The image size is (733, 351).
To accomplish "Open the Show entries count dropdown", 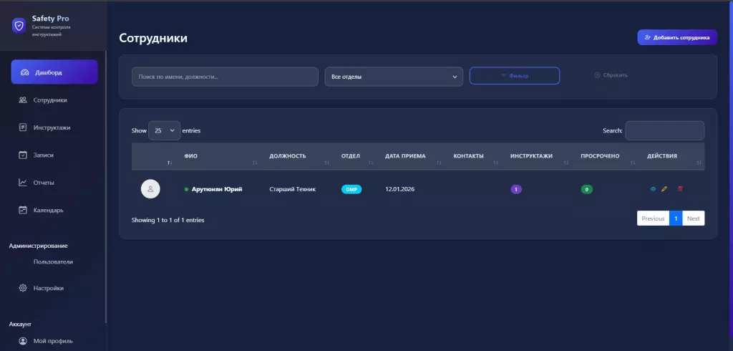I will coord(164,131).
